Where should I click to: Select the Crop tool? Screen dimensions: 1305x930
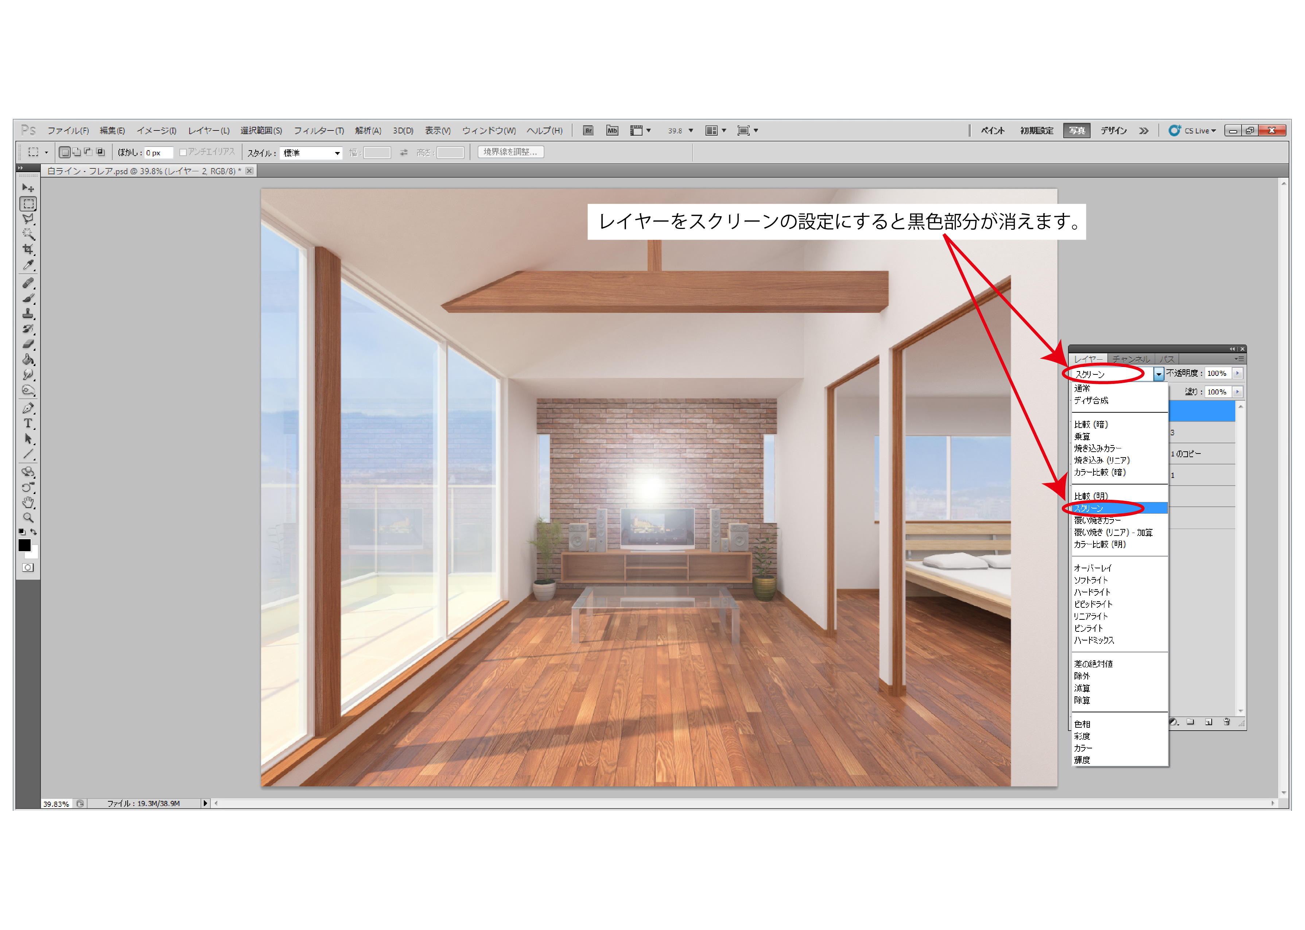coord(27,250)
